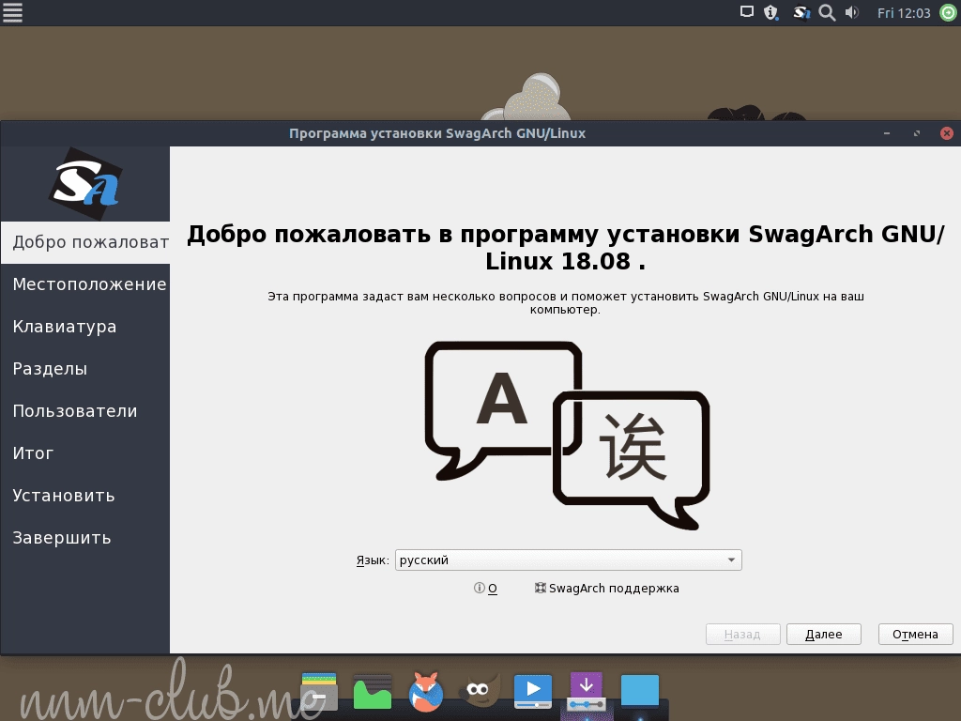Click the About (О) info link
The image size is (961, 721).
pos(485,589)
